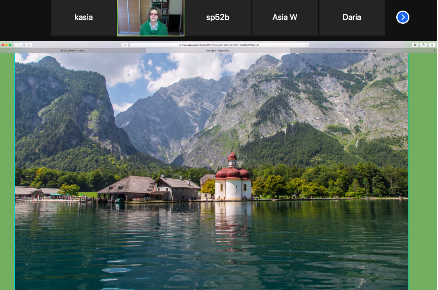The image size is (438, 290).
Task: Show next participants with blue arrow
Action: [403, 17]
